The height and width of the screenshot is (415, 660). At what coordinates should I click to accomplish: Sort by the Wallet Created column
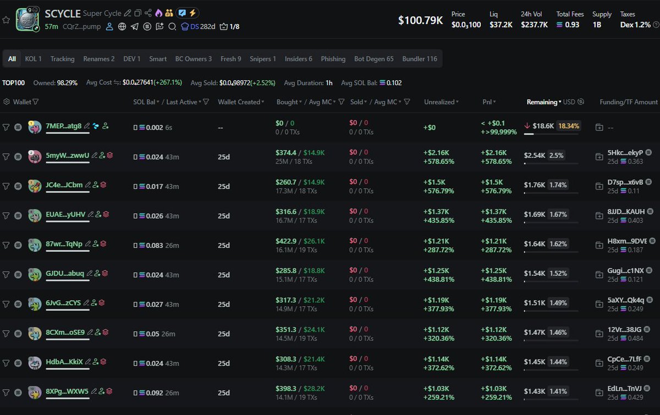241,102
